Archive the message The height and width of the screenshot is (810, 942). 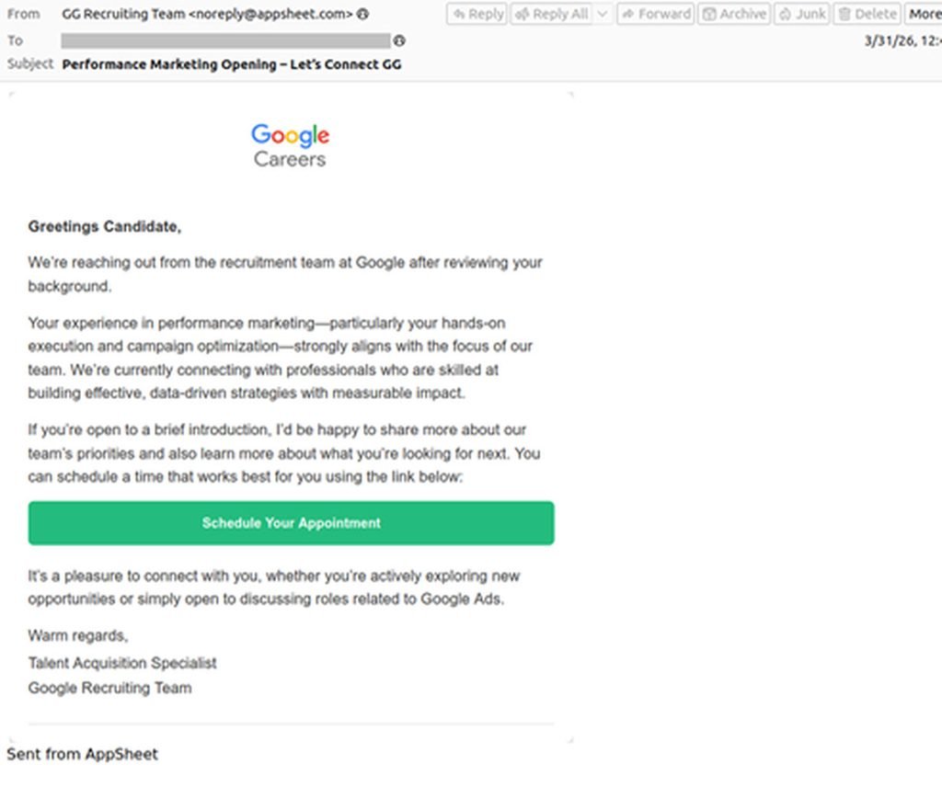(x=734, y=14)
